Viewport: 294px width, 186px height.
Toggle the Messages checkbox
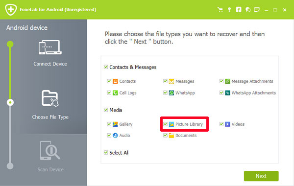click(x=165, y=81)
